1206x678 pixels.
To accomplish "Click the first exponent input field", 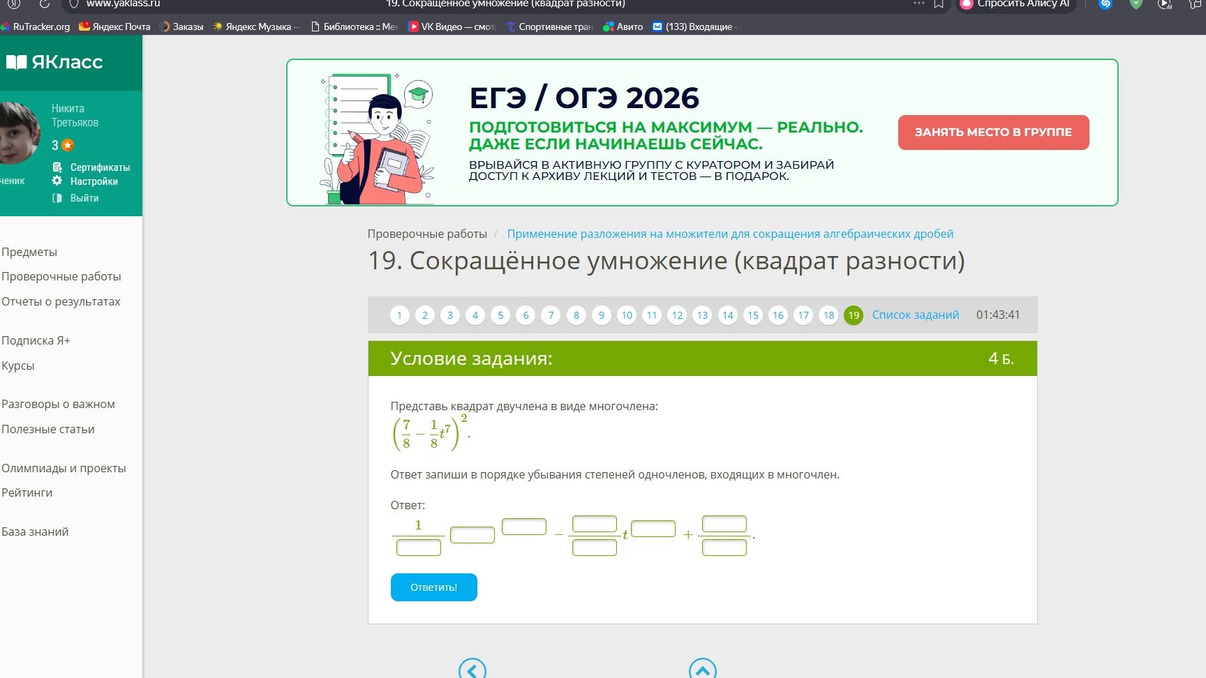I will point(524,527).
